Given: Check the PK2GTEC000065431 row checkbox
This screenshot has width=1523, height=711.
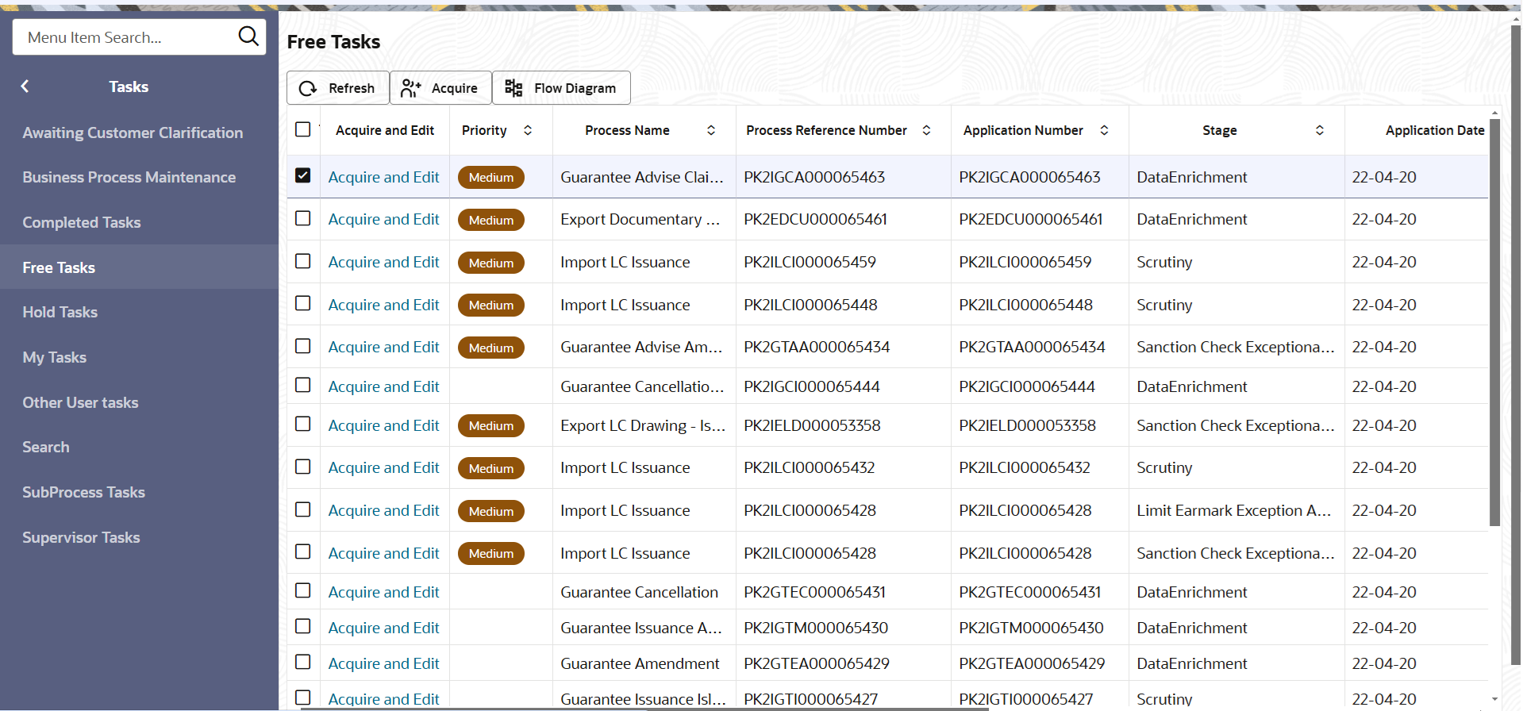Looking at the screenshot, I should point(303,590).
